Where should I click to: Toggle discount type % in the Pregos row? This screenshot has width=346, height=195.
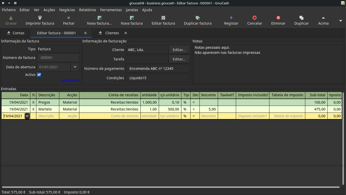click(186, 102)
